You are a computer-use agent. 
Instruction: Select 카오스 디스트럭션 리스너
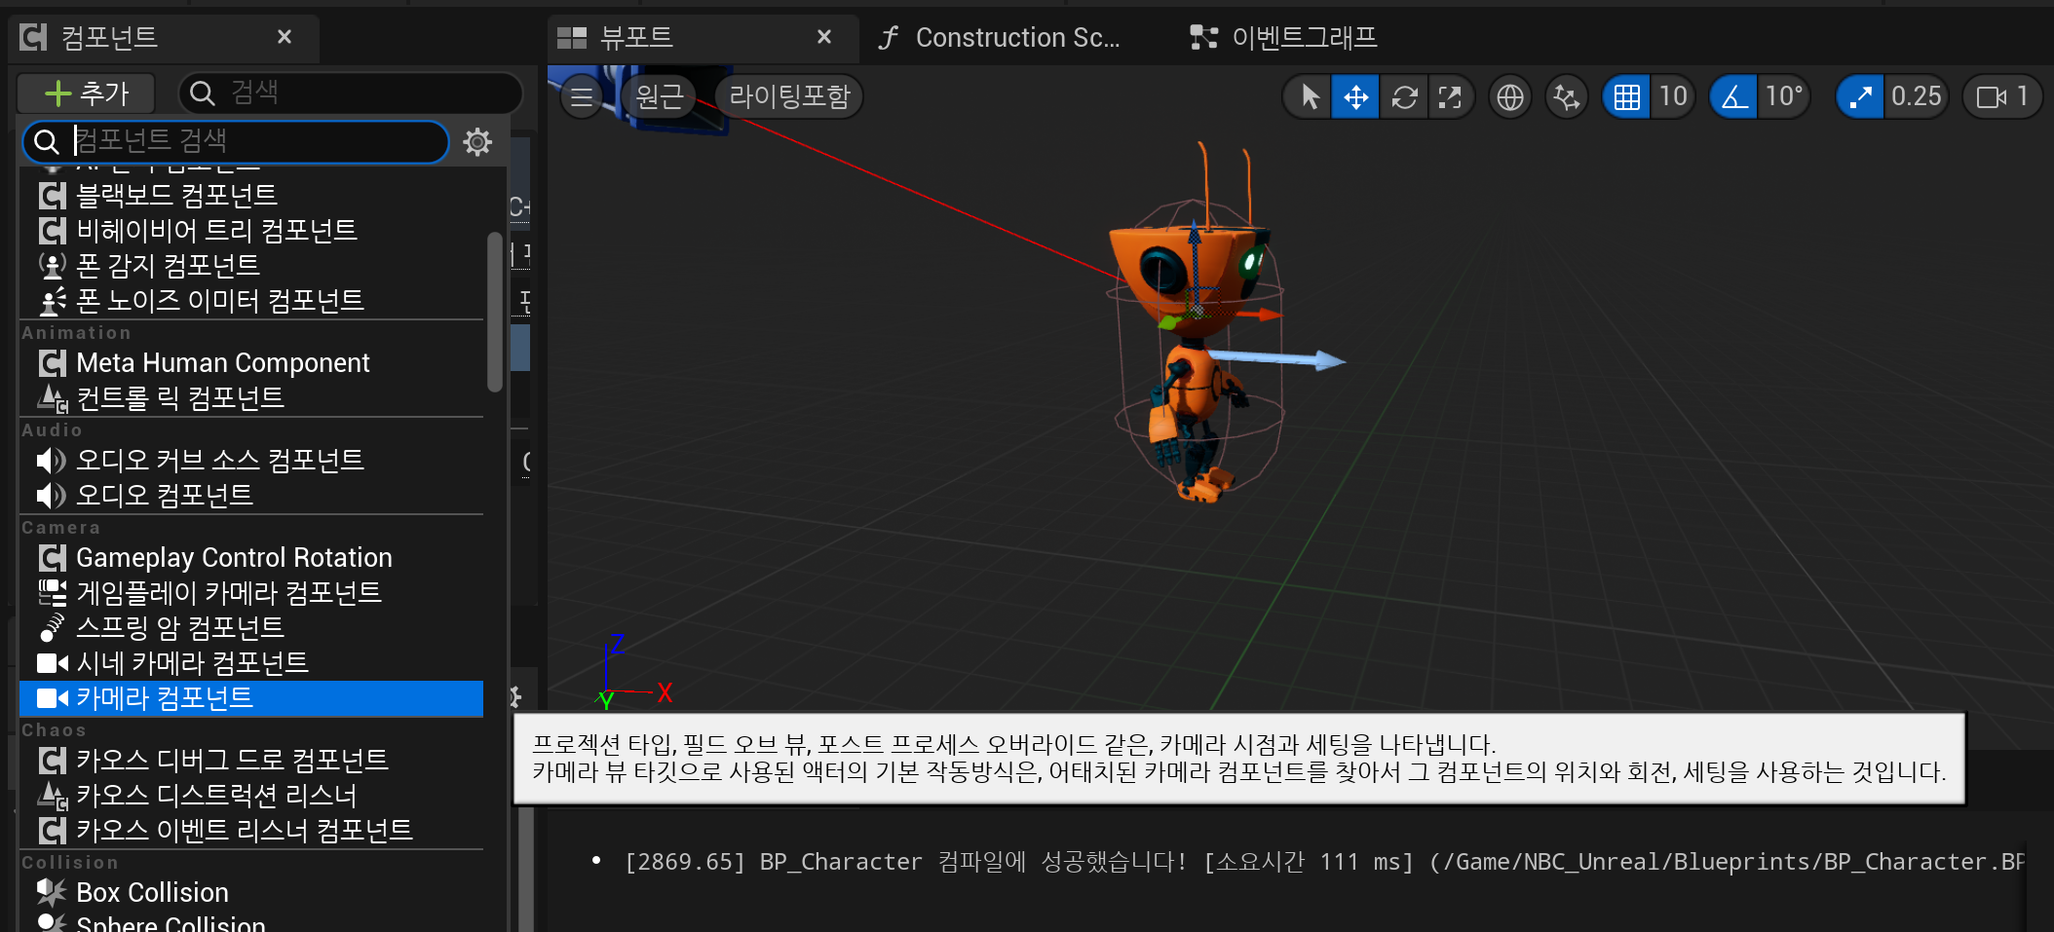click(x=251, y=795)
